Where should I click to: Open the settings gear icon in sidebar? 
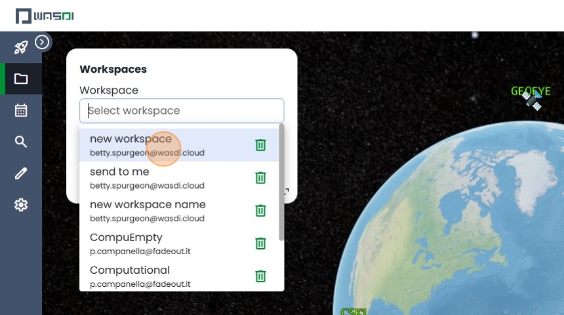point(21,205)
